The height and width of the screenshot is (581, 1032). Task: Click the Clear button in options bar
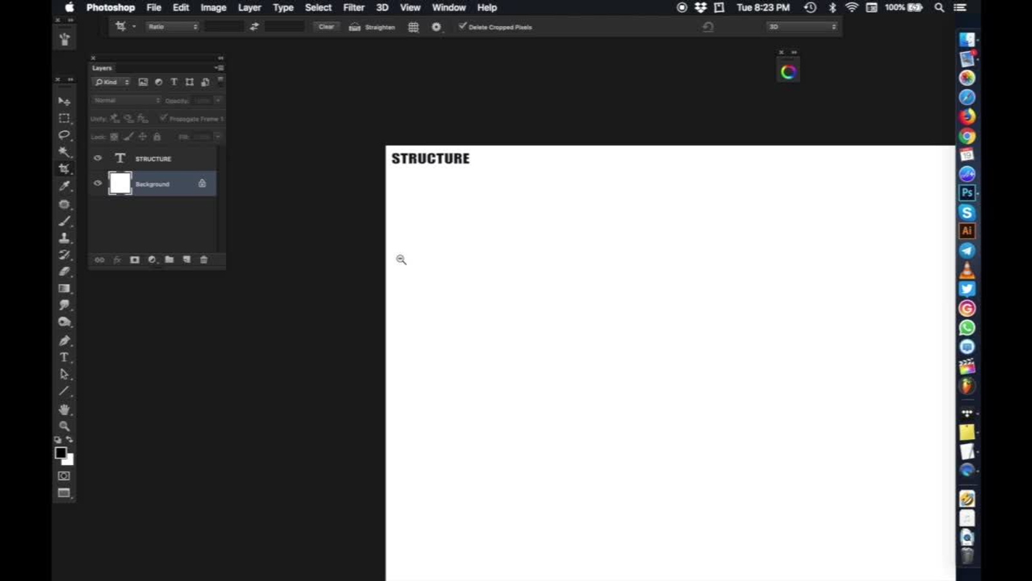tap(326, 26)
